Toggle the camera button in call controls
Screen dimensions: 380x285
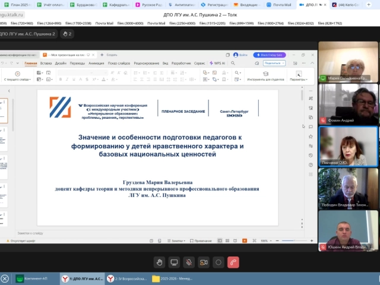coord(204,262)
